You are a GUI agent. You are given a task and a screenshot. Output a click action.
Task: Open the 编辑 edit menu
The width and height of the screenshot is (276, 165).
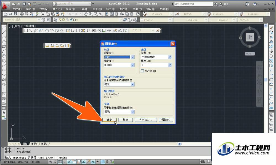[x=30, y=9]
